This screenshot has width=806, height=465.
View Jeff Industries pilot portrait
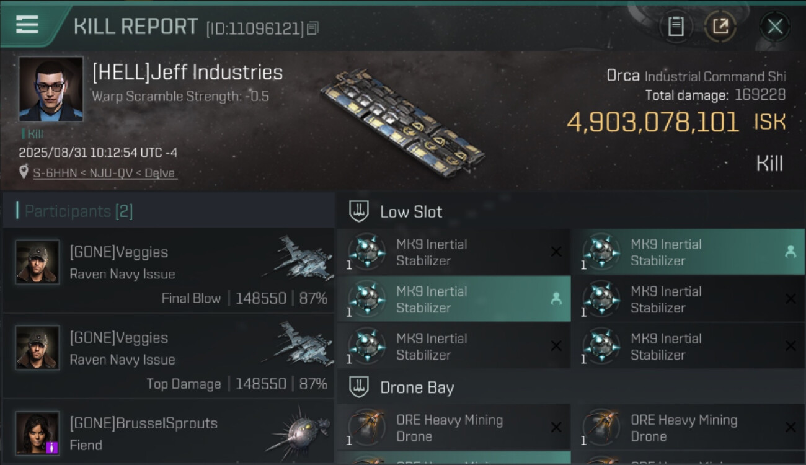[x=50, y=89]
